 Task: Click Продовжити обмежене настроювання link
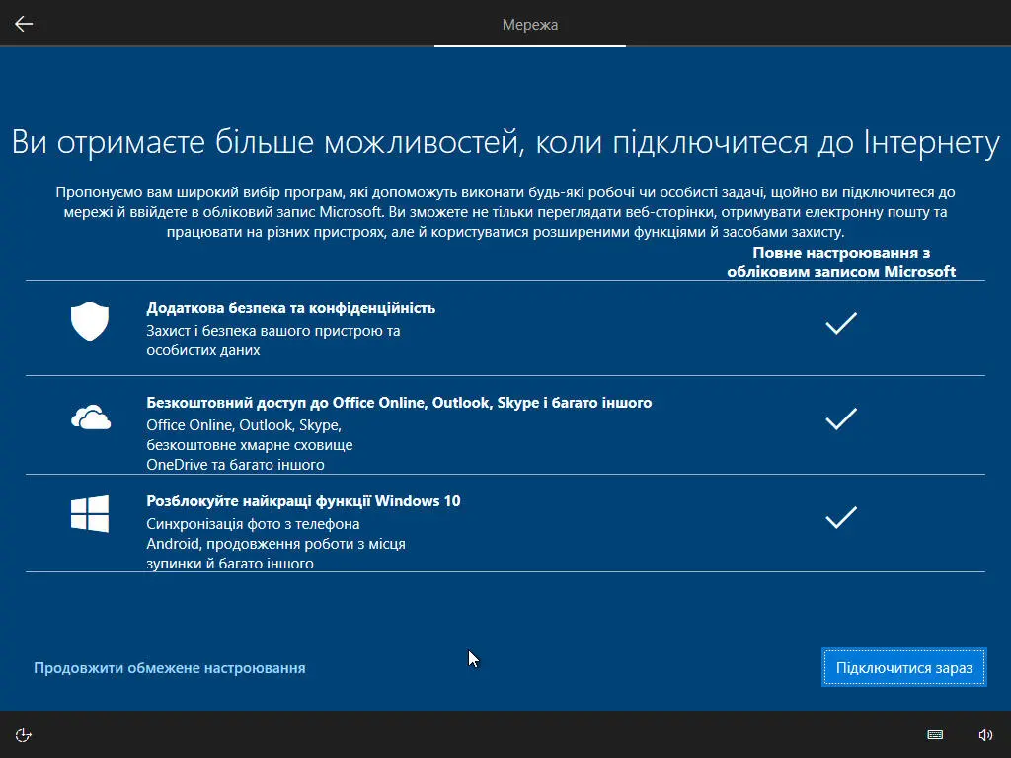tap(169, 667)
